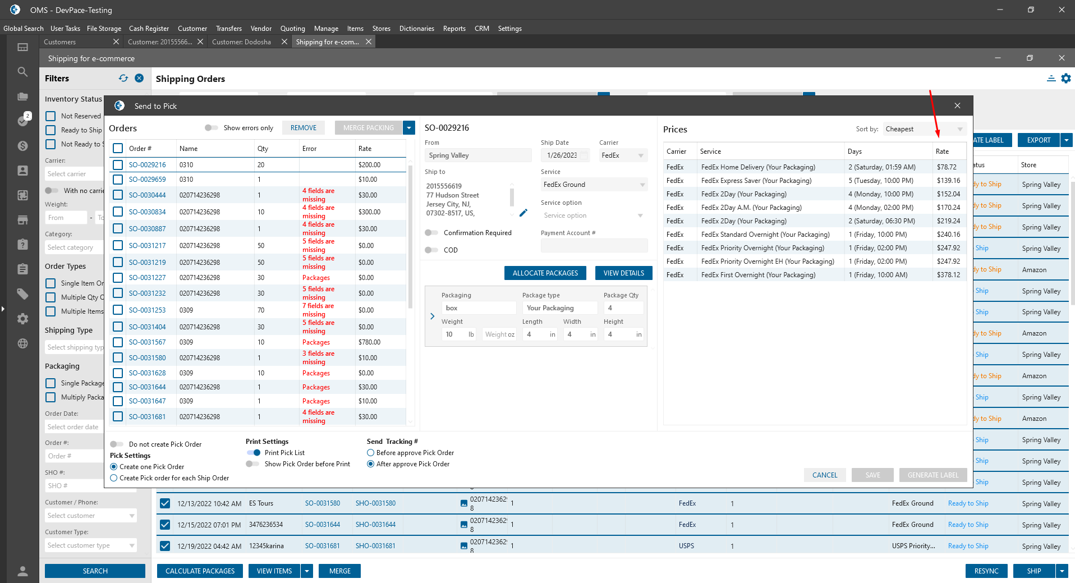Open Shipping Orders gear settings icon
This screenshot has height=583, width=1075.
click(1066, 79)
